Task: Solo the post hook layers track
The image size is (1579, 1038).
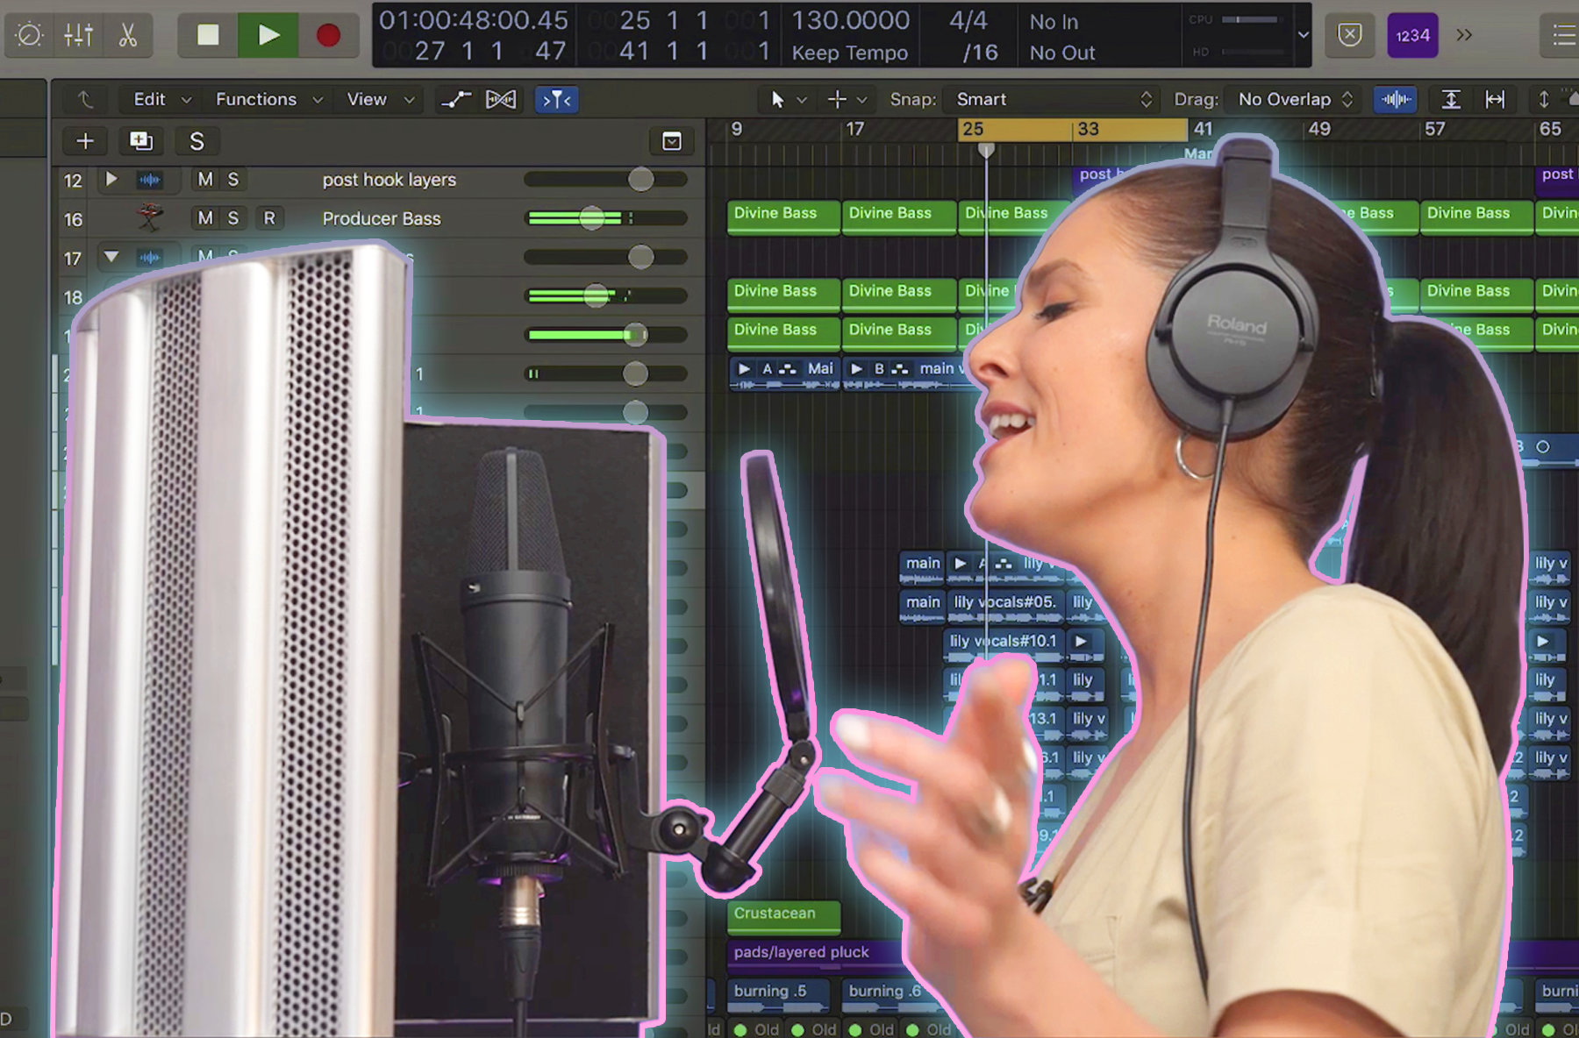Action: pos(233,180)
